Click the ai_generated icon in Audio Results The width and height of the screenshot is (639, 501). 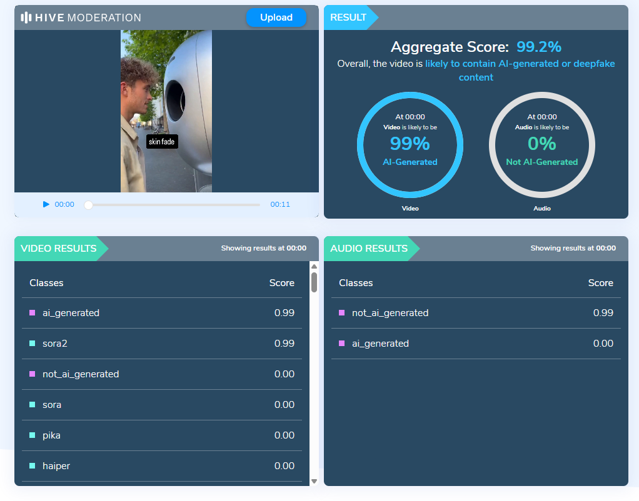[341, 344]
